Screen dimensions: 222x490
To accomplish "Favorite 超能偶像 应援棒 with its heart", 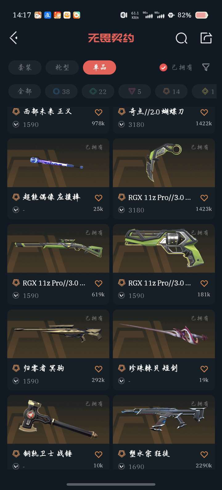I will (x=98, y=198).
